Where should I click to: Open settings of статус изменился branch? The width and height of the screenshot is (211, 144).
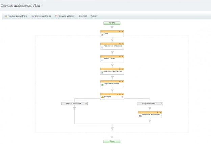click(x=162, y=104)
